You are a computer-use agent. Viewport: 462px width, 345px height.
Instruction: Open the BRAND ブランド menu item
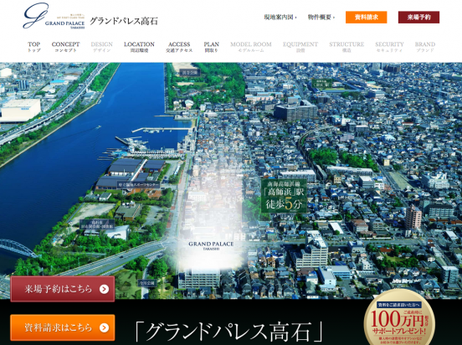click(425, 47)
